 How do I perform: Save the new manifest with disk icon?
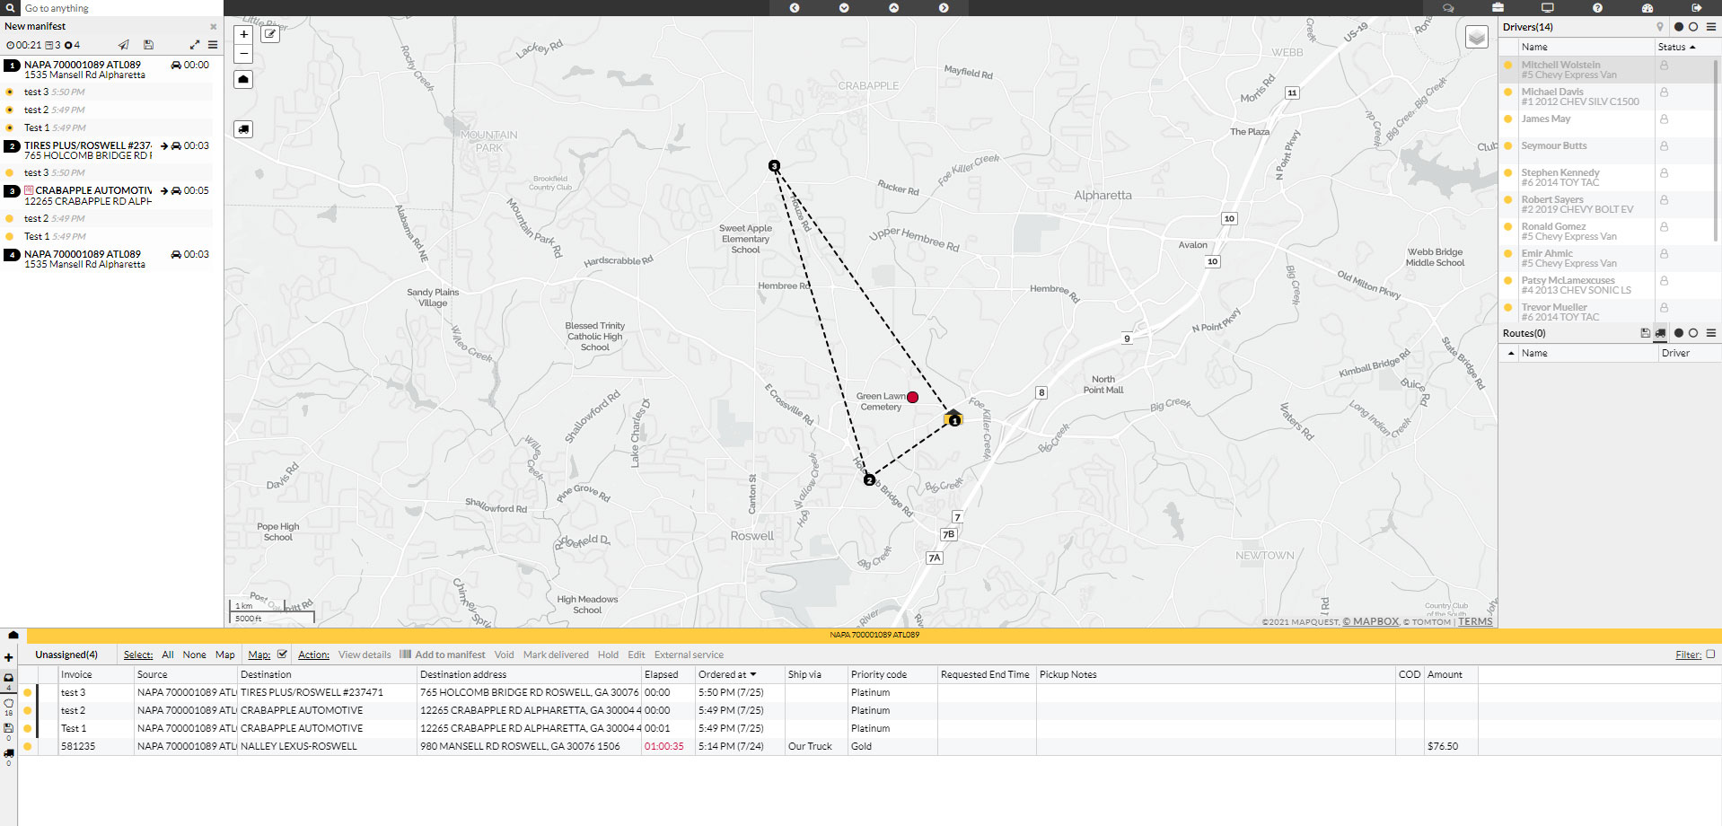(x=148, y=45)
